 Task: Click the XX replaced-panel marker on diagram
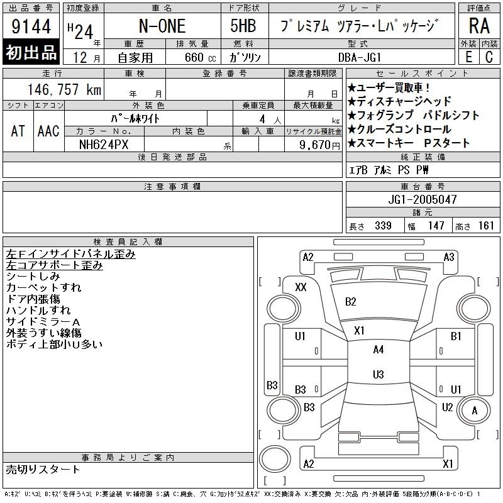coord(301,287)
